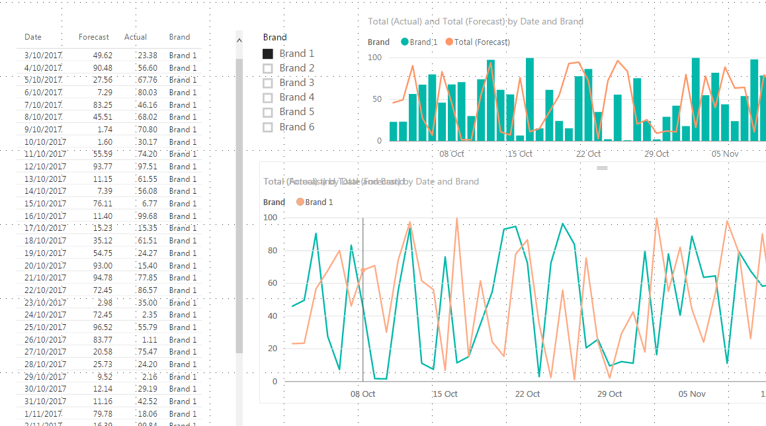Screen dimensions: 766x426
Task: Tick the Brand 6 slicer checkbox
Action: (x=268, y=128)
